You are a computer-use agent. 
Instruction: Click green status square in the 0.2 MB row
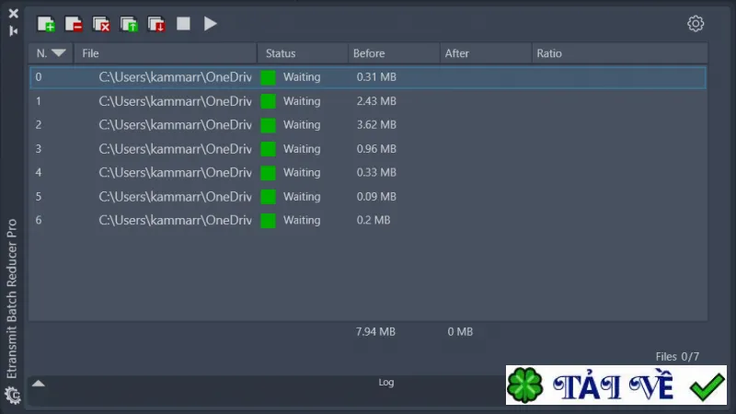click(268, 221)
